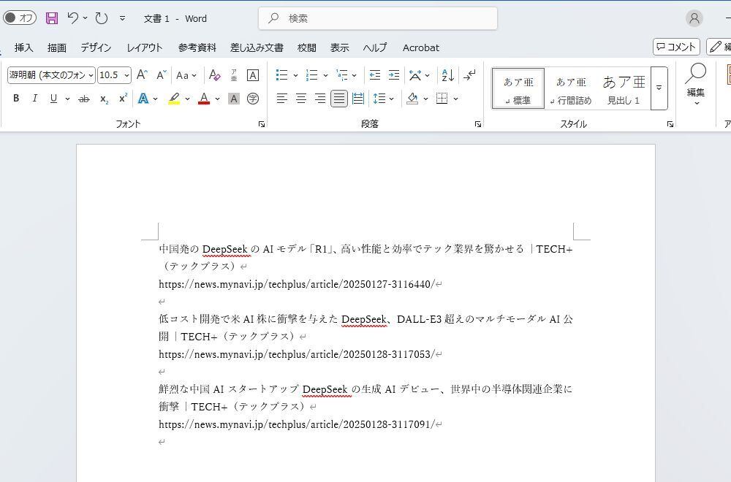
Task: Open the font name dropdown
Action: coord(91,75)
